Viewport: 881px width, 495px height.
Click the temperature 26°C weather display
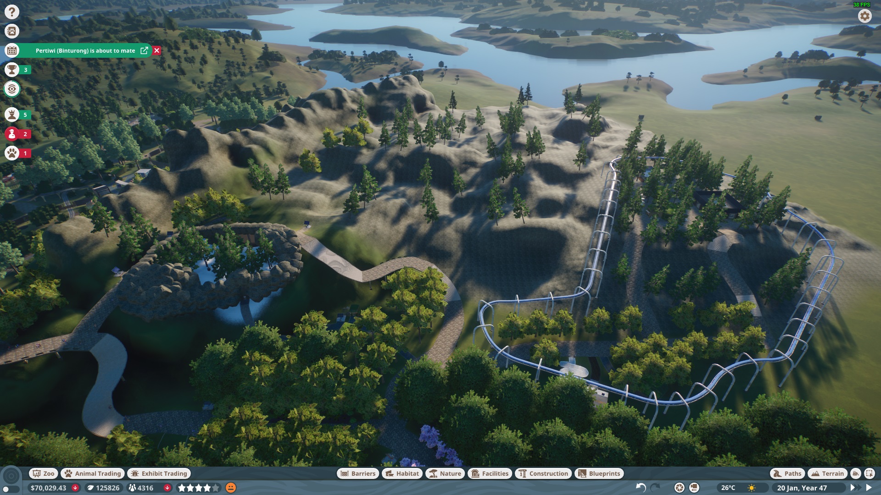pyautogui.click(x=728, y=488)
